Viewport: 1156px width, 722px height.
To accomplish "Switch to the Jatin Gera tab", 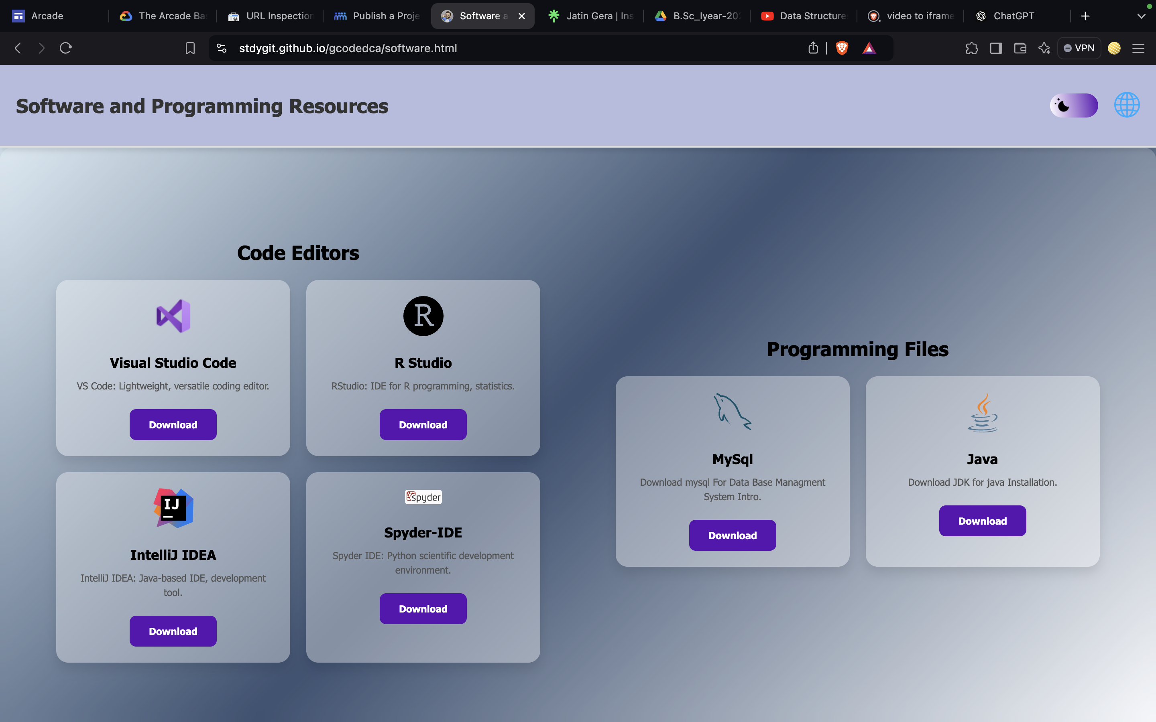I will (x=590, y=16).
